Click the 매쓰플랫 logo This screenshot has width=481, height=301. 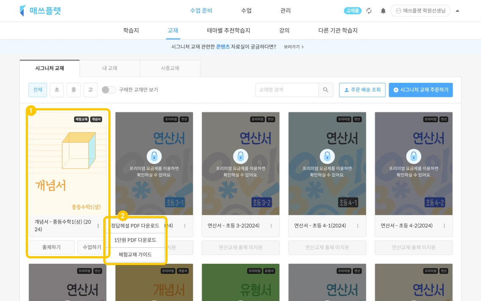[40, 11]
